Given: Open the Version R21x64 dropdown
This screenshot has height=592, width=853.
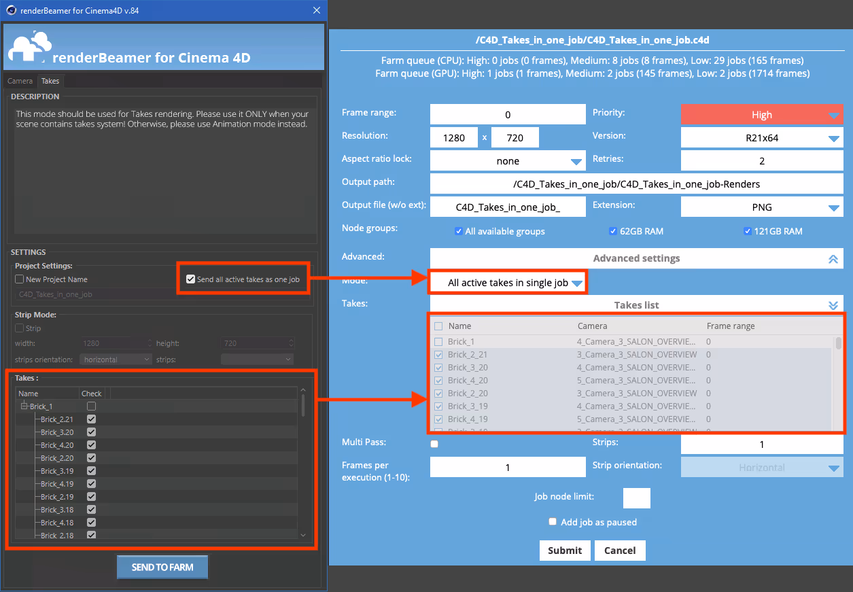Looking at the screenshot, I should (x=762, y=138).
